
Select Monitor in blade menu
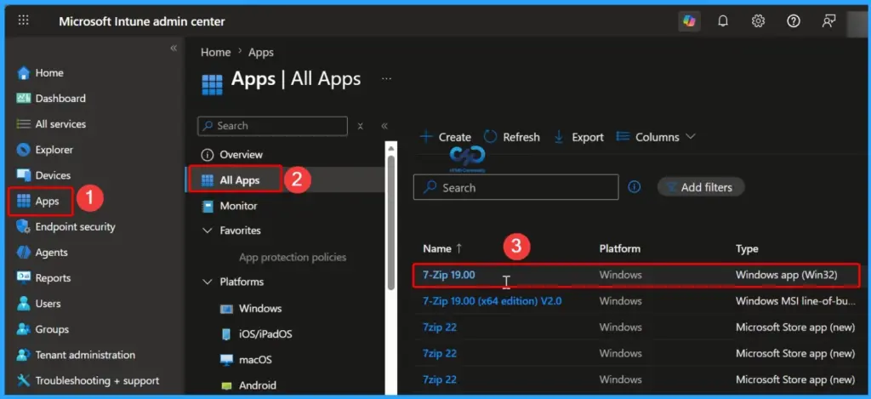(x=230, y=206)
